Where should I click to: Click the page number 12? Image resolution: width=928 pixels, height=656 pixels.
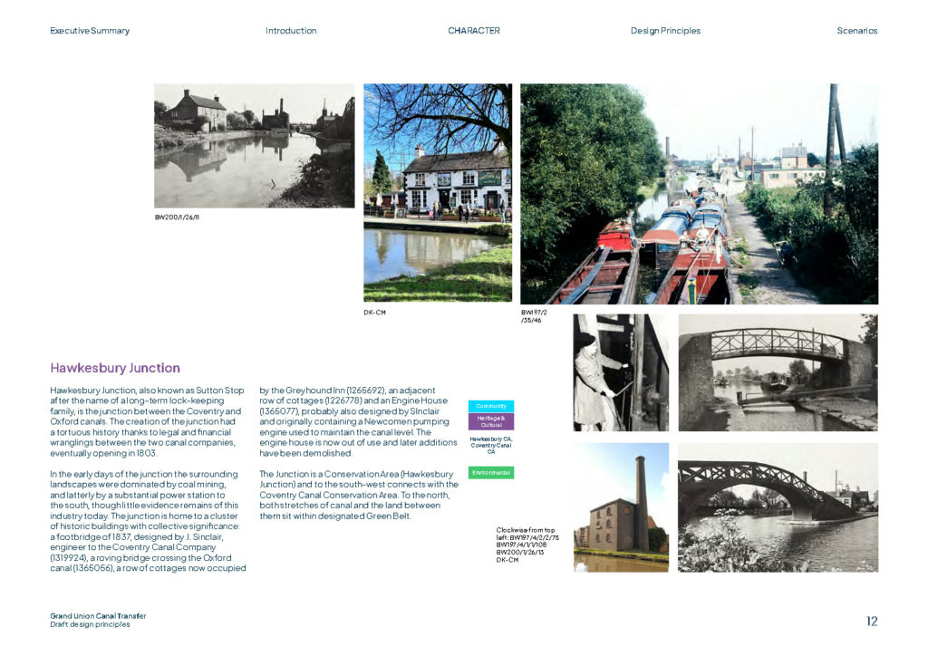[x=871, y=622]
